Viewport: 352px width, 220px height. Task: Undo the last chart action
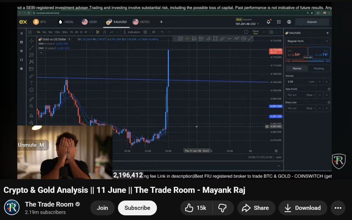pos(162,32)
